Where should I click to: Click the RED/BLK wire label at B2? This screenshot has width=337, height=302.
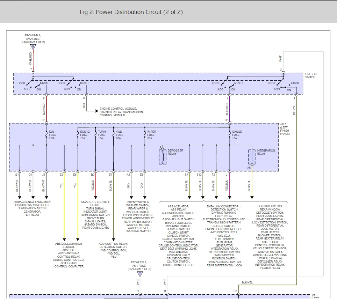point(93,186)
